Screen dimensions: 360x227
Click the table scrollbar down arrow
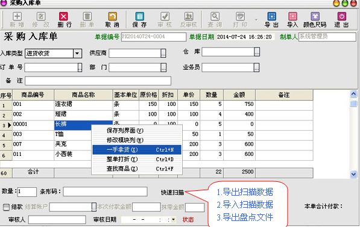point(353,174)
